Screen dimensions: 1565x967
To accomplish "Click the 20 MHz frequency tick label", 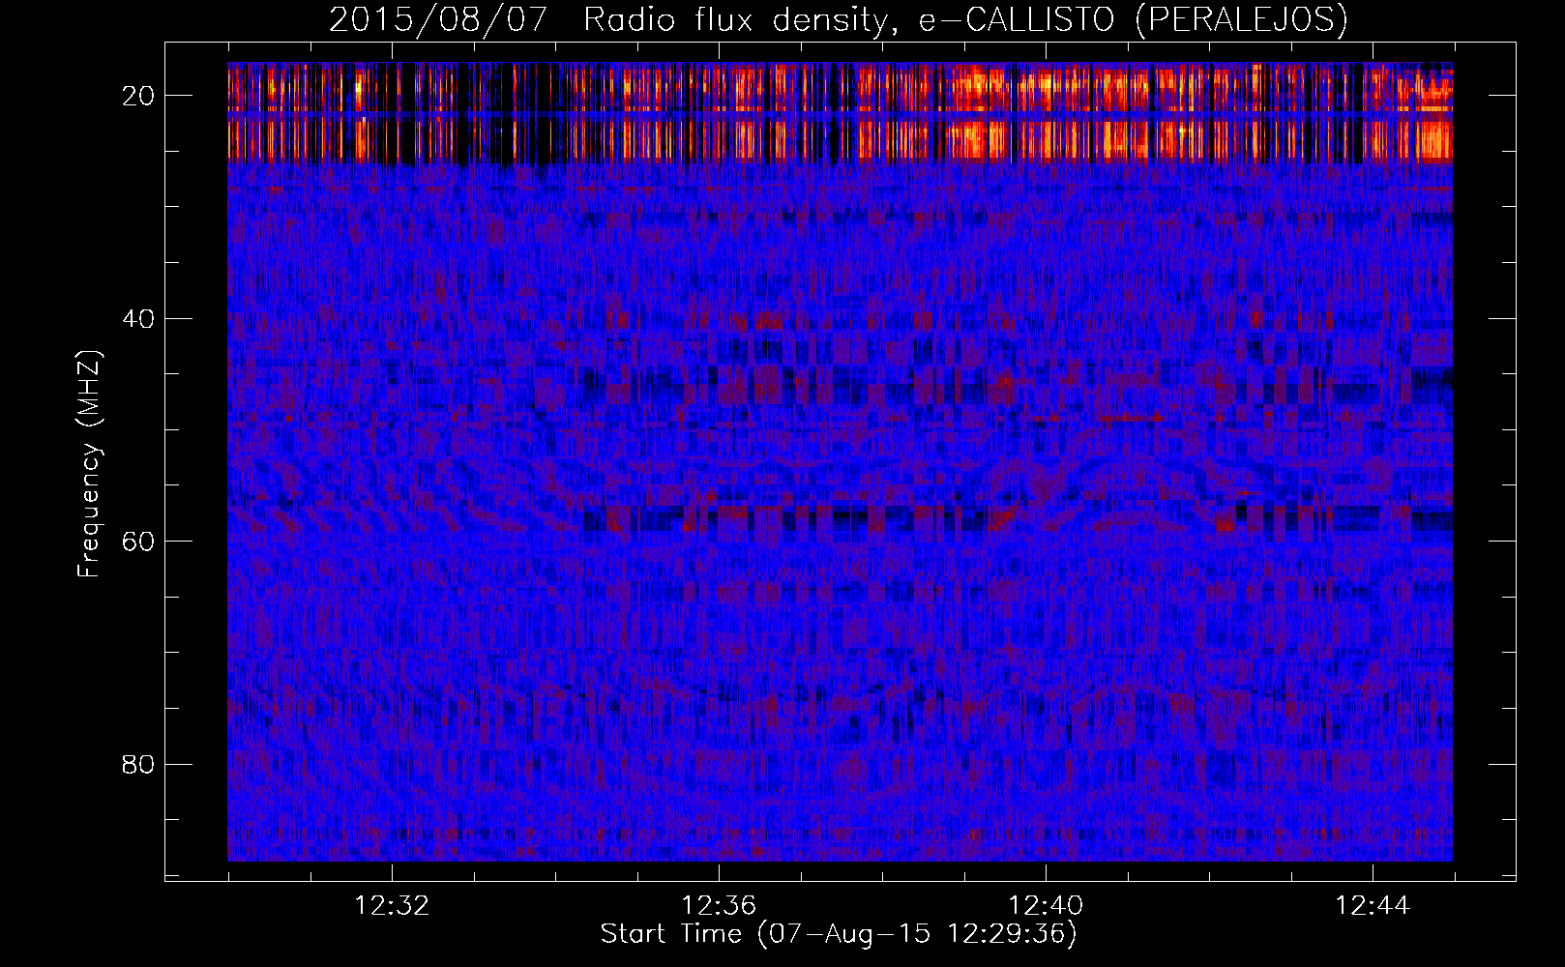I will pyautogui.click(x=138, y=96).
